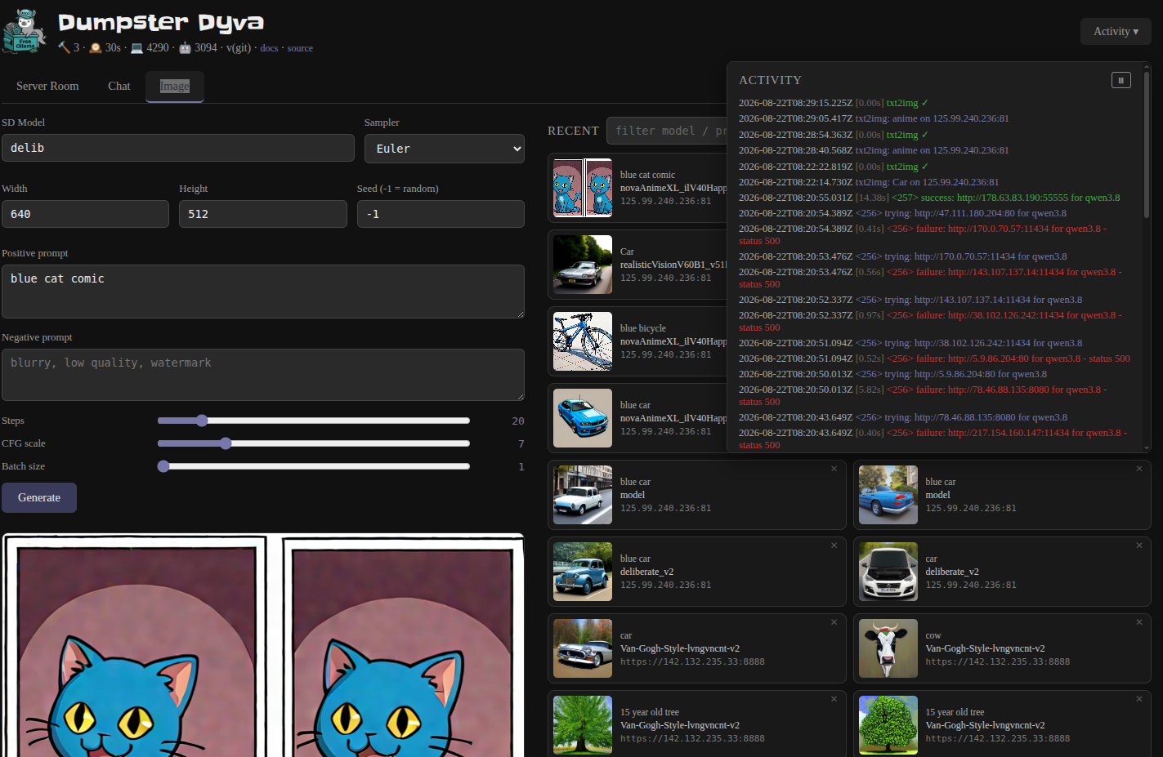Click the log timestamp '2026-08-22T08:29:15.225Z'

(x=795, y=103)
